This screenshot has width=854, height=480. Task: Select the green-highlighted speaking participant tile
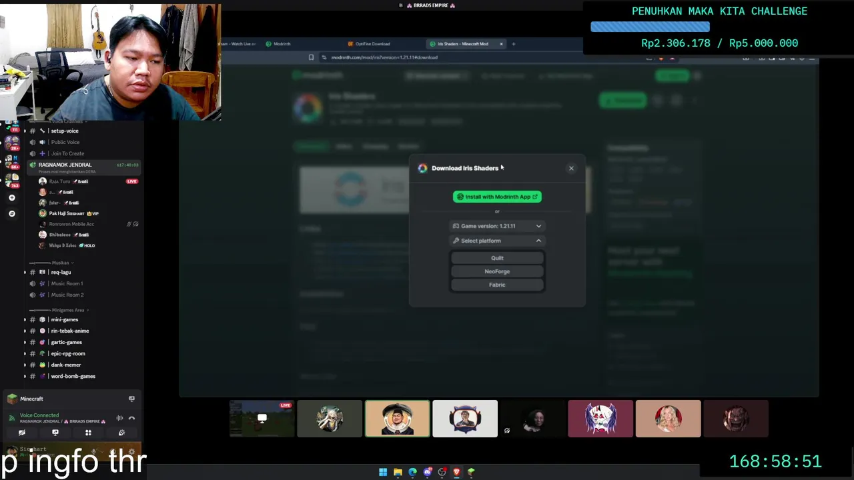pos(398,419)
